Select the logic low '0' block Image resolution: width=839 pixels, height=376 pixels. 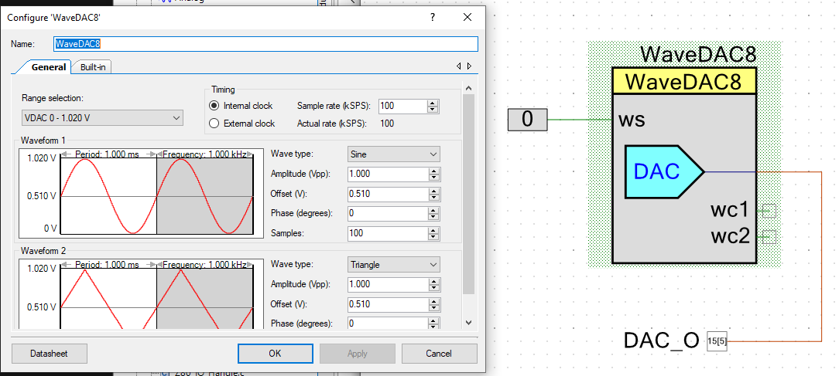click(x=527, y=120)
